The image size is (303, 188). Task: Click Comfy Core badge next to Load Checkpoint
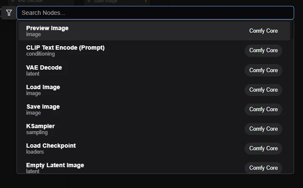pos(263,148)
